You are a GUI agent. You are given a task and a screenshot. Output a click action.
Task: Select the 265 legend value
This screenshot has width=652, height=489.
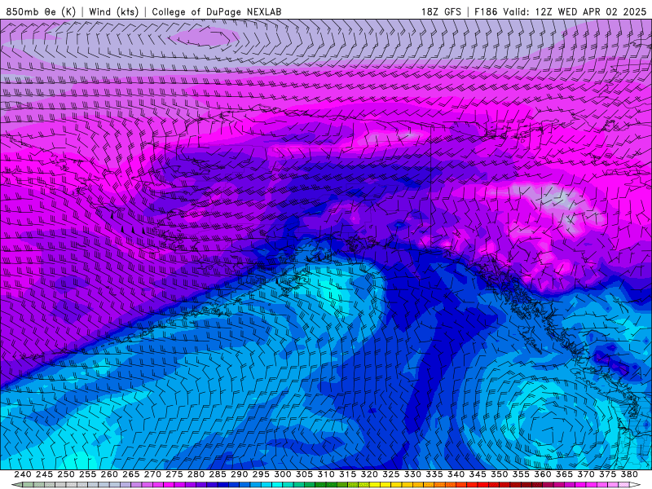point(130,474)
